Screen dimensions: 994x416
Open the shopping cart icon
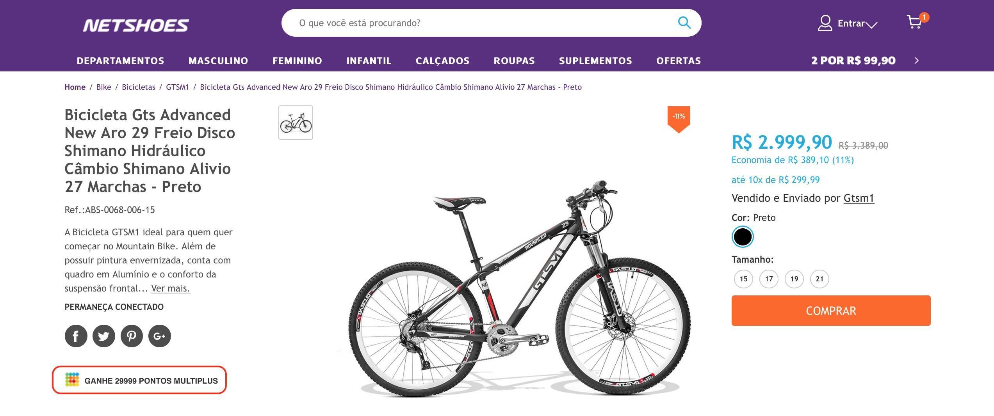[x=914, y=22]
